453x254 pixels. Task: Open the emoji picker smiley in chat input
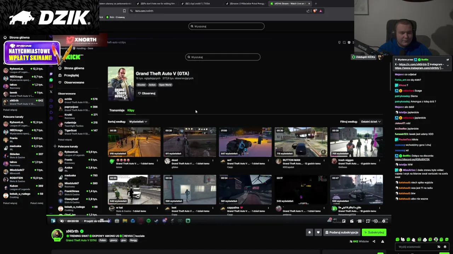[x=445, y=247]
